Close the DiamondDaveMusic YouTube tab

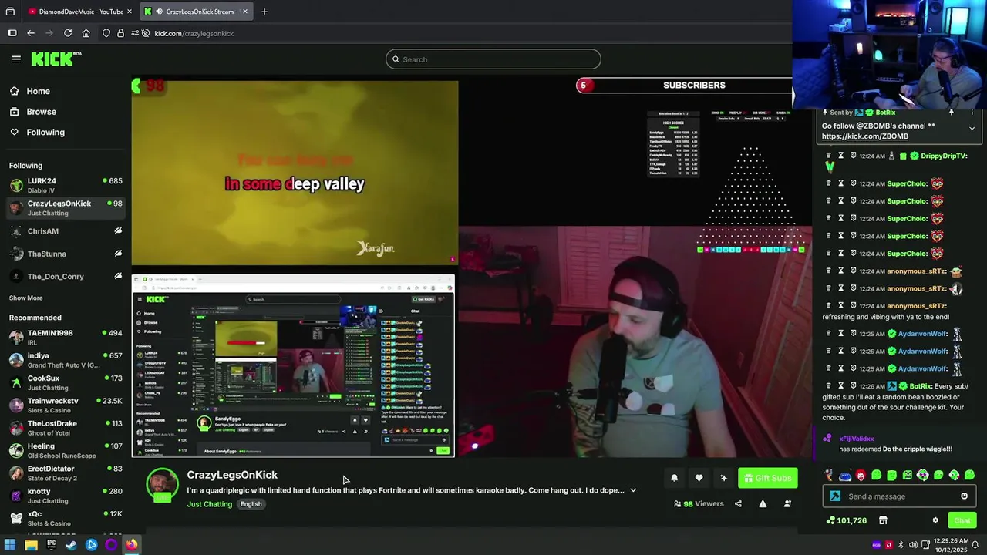coord(129,12)
